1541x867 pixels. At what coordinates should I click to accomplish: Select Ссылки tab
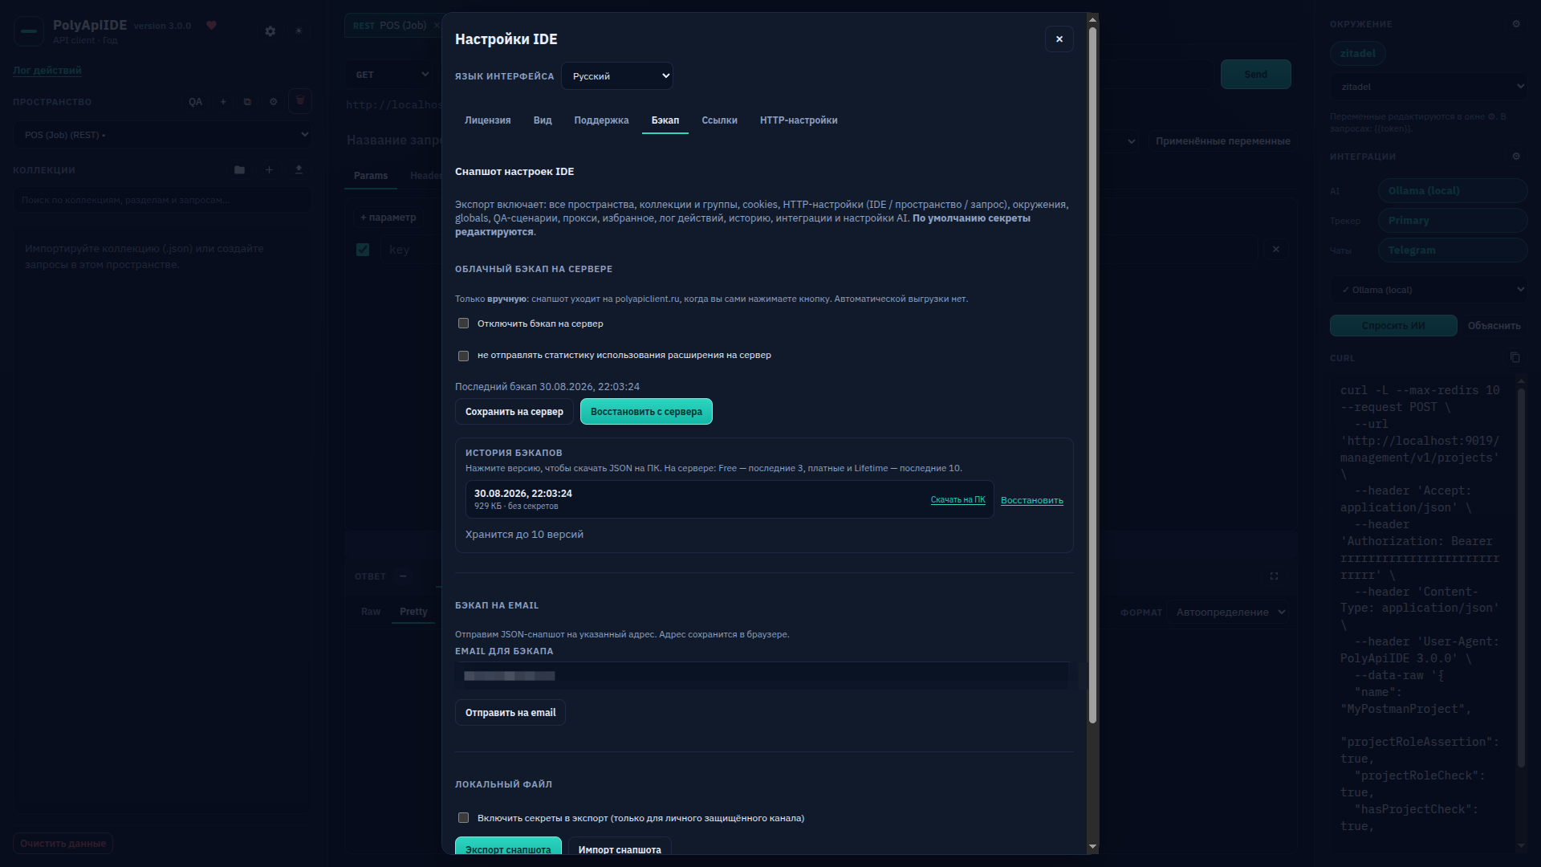pyautogui.click(x=719, y=120)
